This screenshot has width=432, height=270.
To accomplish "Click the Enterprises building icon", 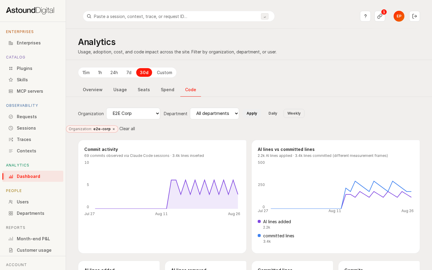I will coord(11,43).
